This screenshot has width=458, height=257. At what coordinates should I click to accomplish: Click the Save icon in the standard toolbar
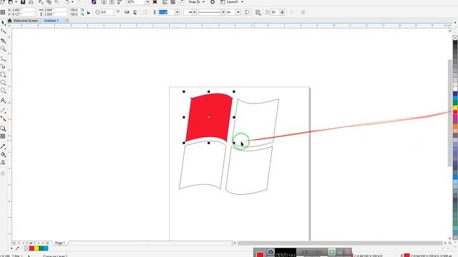click(23, 1)
